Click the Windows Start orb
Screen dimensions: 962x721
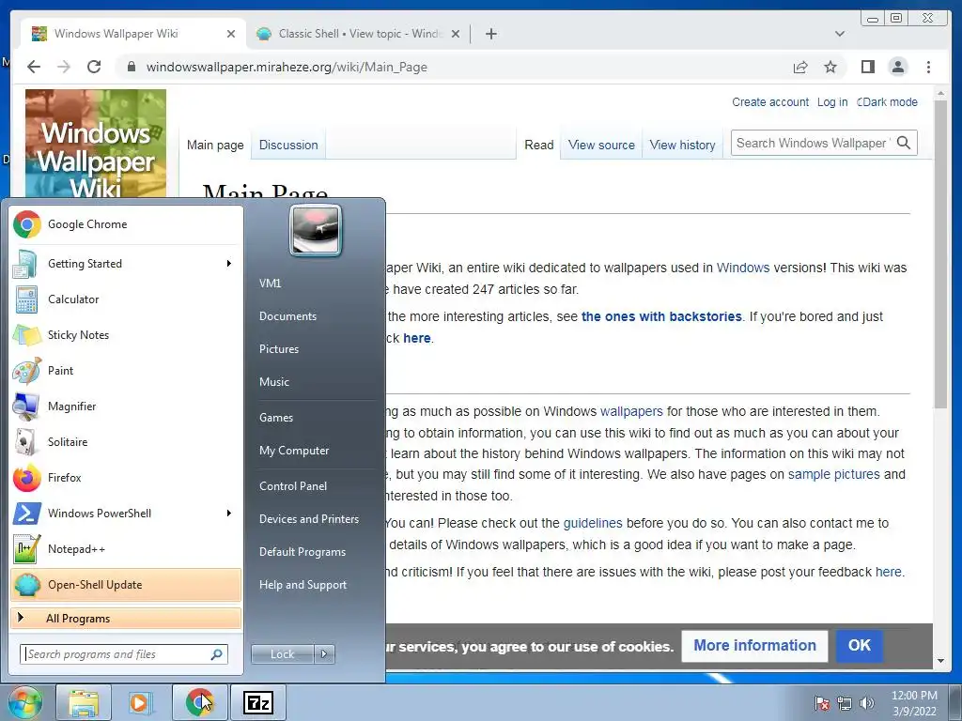25,702
